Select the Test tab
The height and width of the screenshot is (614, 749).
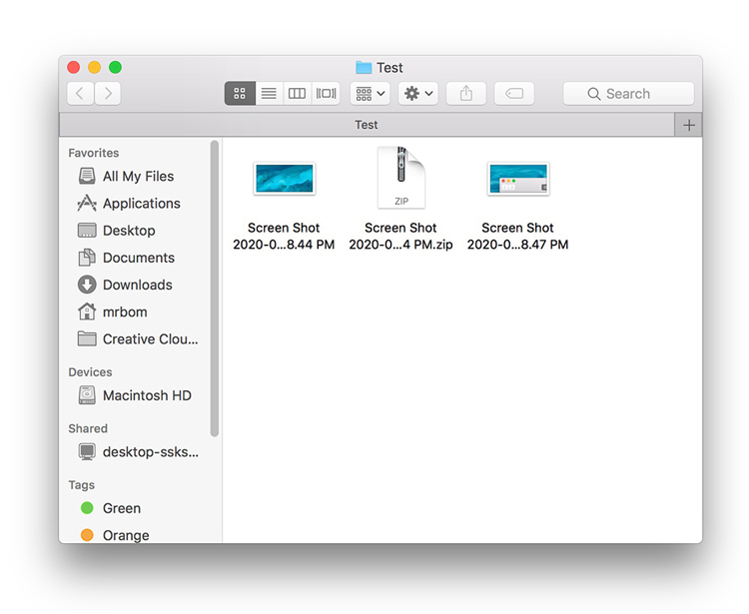[x=367, y=125]
